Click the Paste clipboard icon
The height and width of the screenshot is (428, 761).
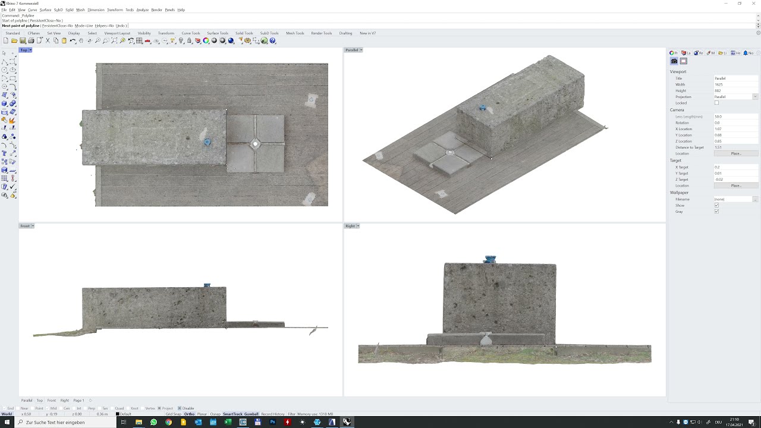click(64, 40)
